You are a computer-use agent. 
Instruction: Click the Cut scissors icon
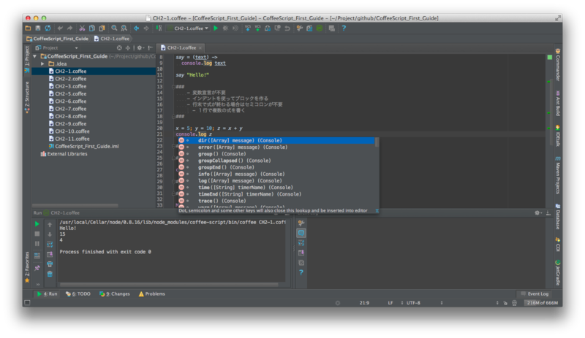click(x=82, y=28)
